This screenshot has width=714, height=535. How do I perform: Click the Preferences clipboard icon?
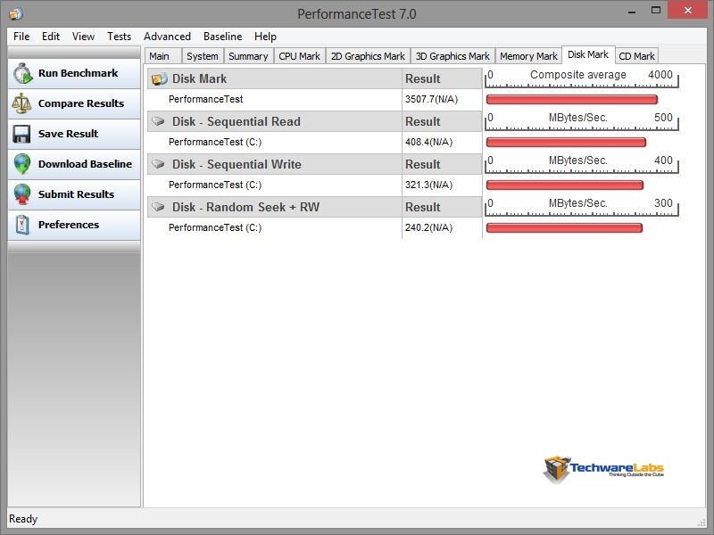pos(22,225)
